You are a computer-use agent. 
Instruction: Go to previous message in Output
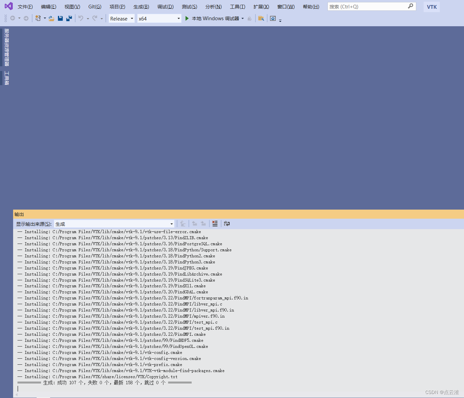[195, 224]
